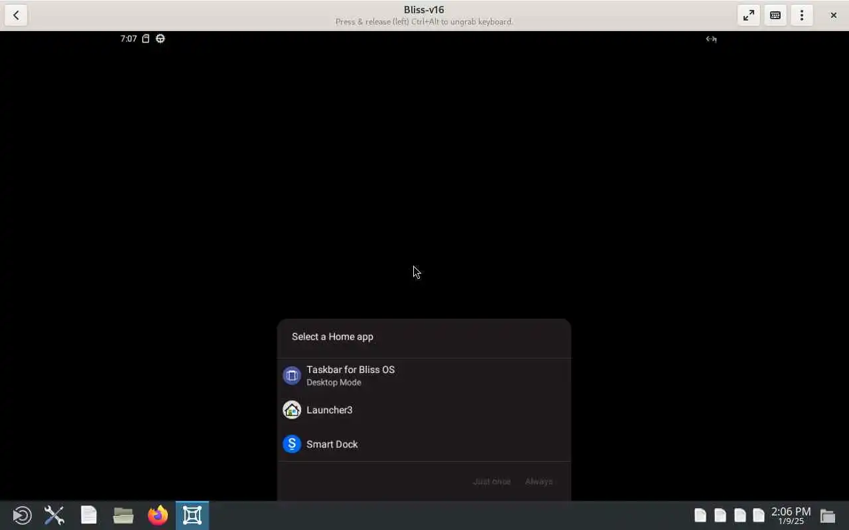The image size is (849, 530).
Task: Toggle fullscreen mode for the Bliss-v16 VM
Action: point(749,15)
